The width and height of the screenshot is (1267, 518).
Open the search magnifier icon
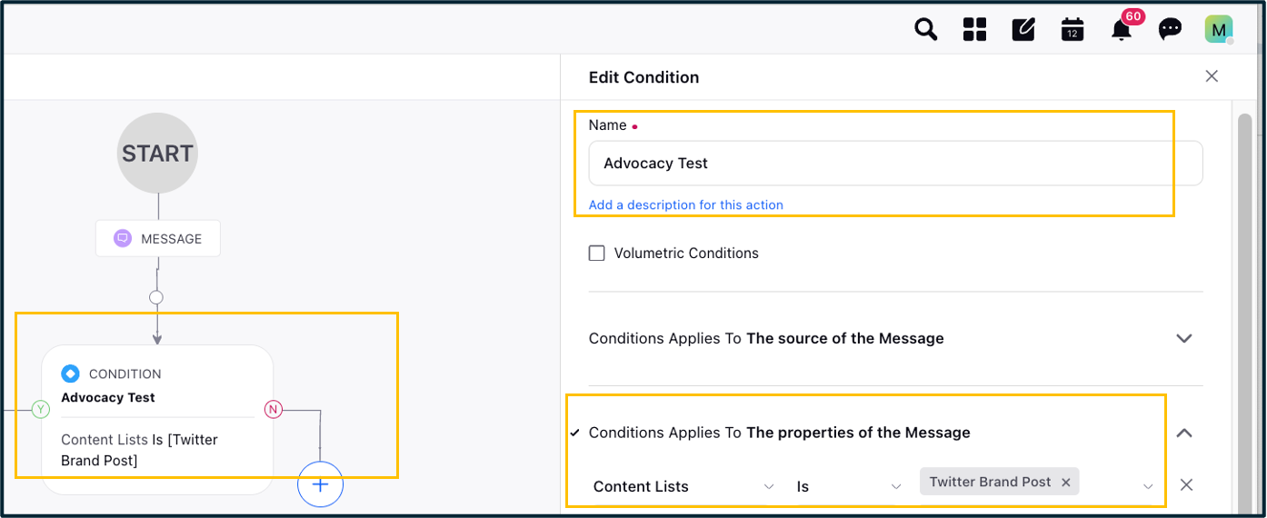[x=925, y=29]
